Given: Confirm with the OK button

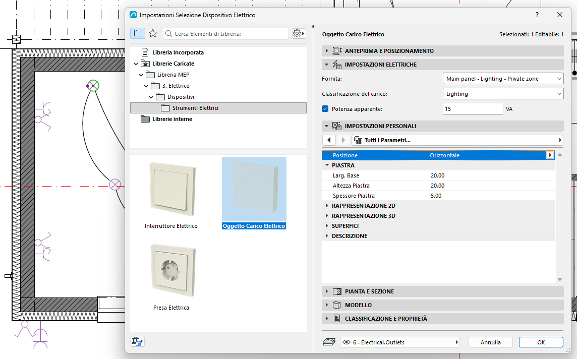Looking at the screenshot, I should (541, 342).
